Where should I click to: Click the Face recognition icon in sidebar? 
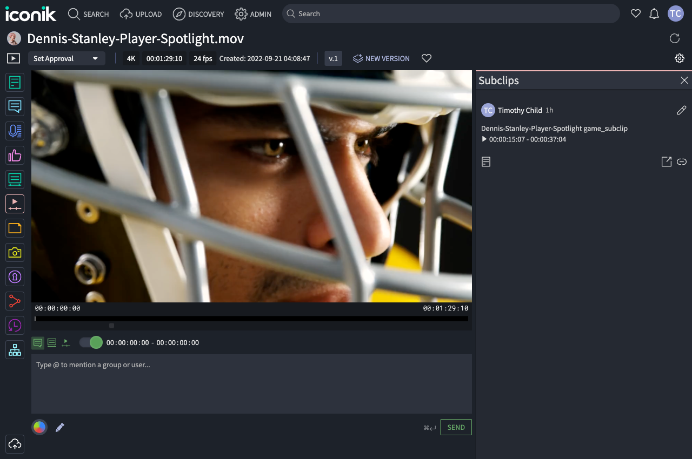(x=15, y=276)
